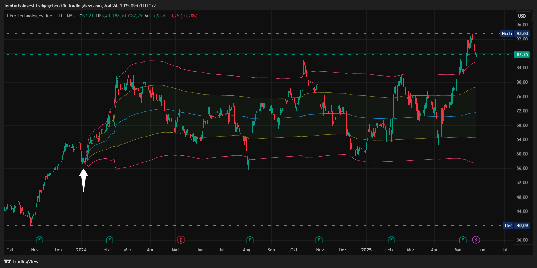
Task: Click the purple lightning event icon
Action: click(476, 240)
